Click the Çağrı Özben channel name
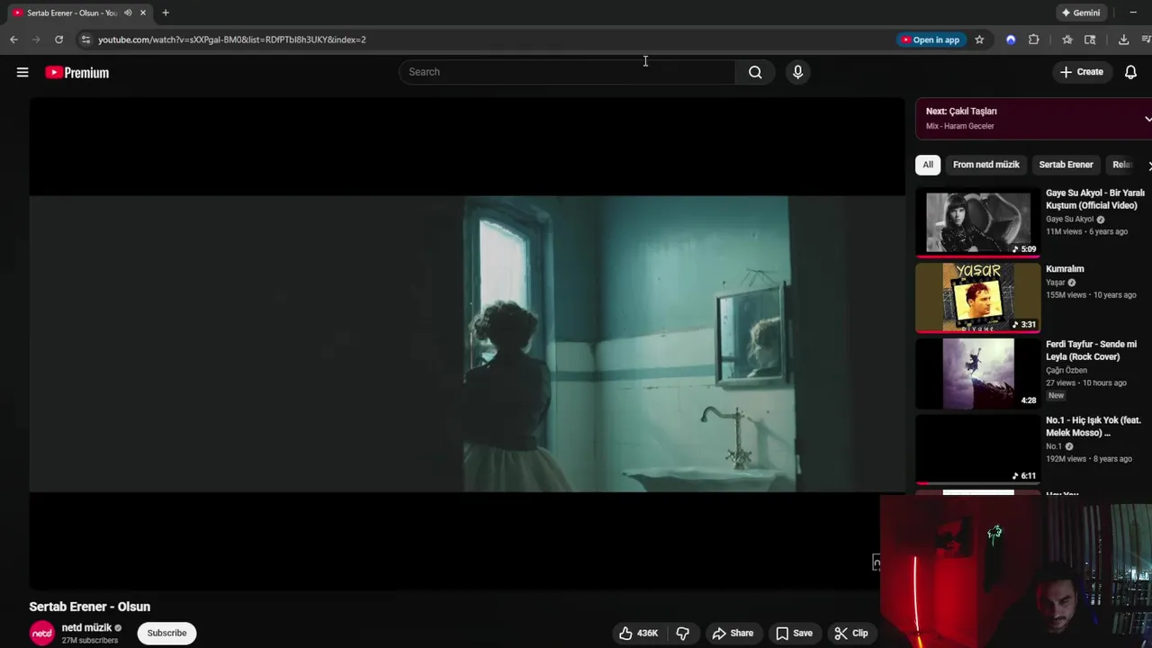1152x648 pixels. 1066,370
